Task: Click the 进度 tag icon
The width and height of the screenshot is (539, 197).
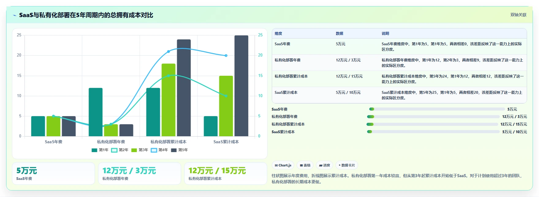Action: tap(321, 165)
